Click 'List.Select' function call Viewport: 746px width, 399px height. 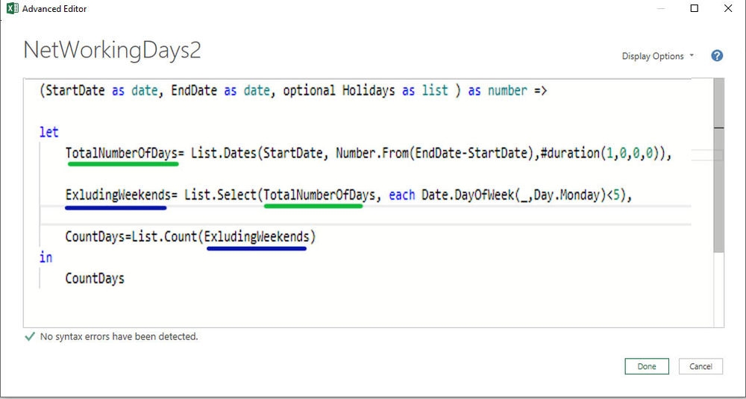click(222, 195)
